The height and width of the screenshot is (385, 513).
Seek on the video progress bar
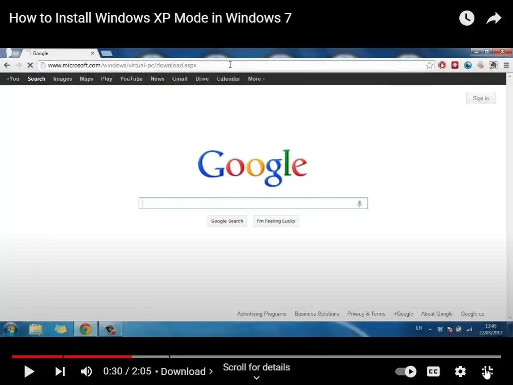pyautogui.click(x=256, y=356)
